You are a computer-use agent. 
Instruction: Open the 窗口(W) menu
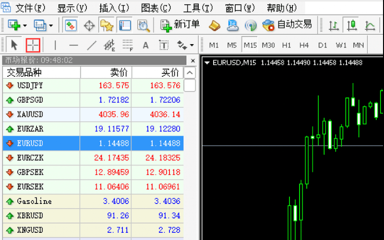[240, 8]
